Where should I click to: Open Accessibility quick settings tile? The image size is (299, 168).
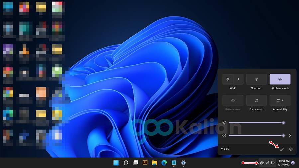coord(280,100)
